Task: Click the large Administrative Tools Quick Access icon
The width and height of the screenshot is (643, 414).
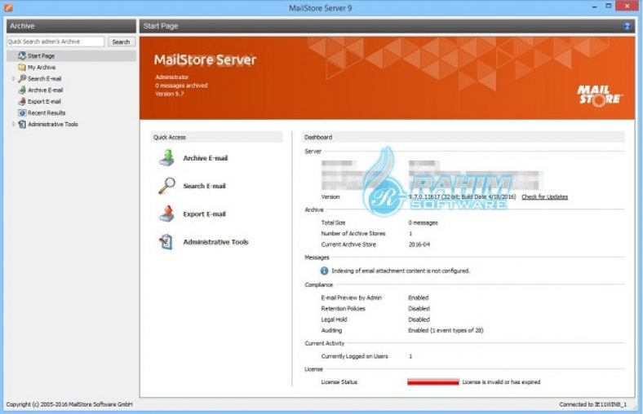Action: [x=166, y=241]
